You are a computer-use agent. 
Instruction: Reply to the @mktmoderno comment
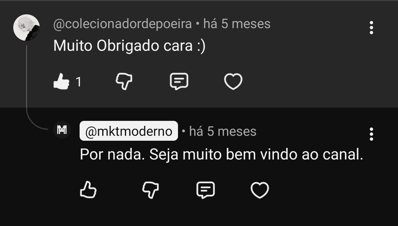click(x=206, y=190)
